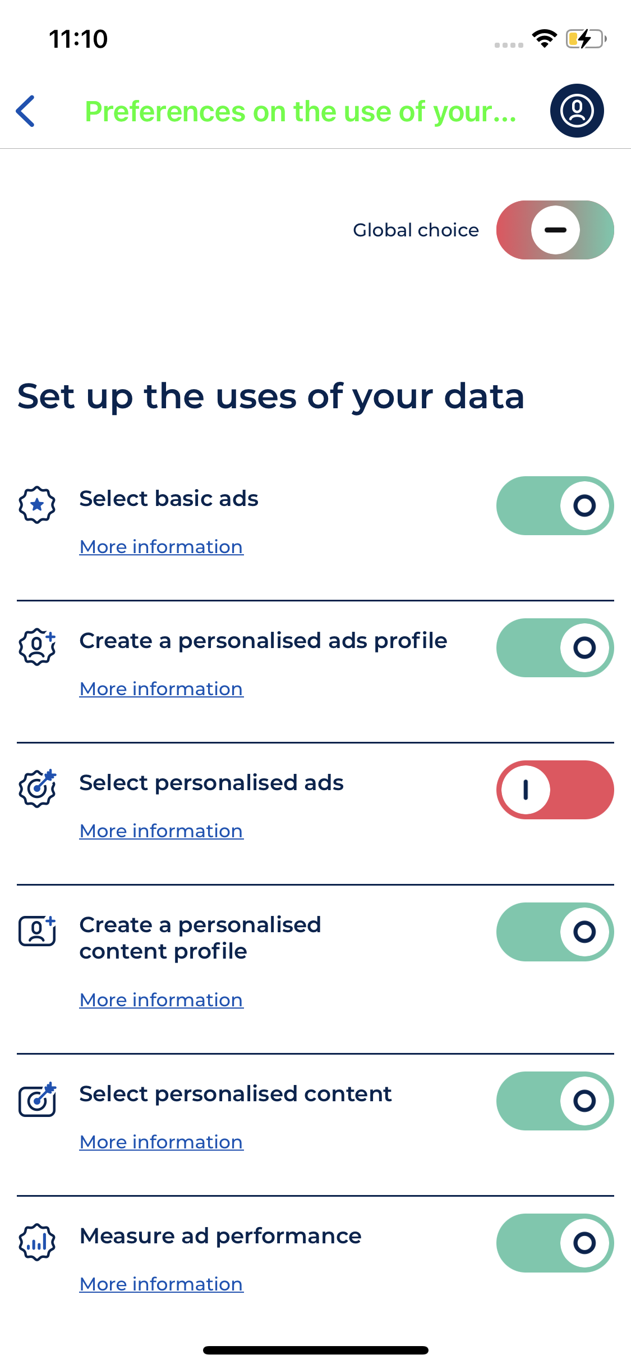Image resolution: width=631 pixels, height=1368 pixels.
Task: Open More information under Select basic ads
Action: (162, 547)
